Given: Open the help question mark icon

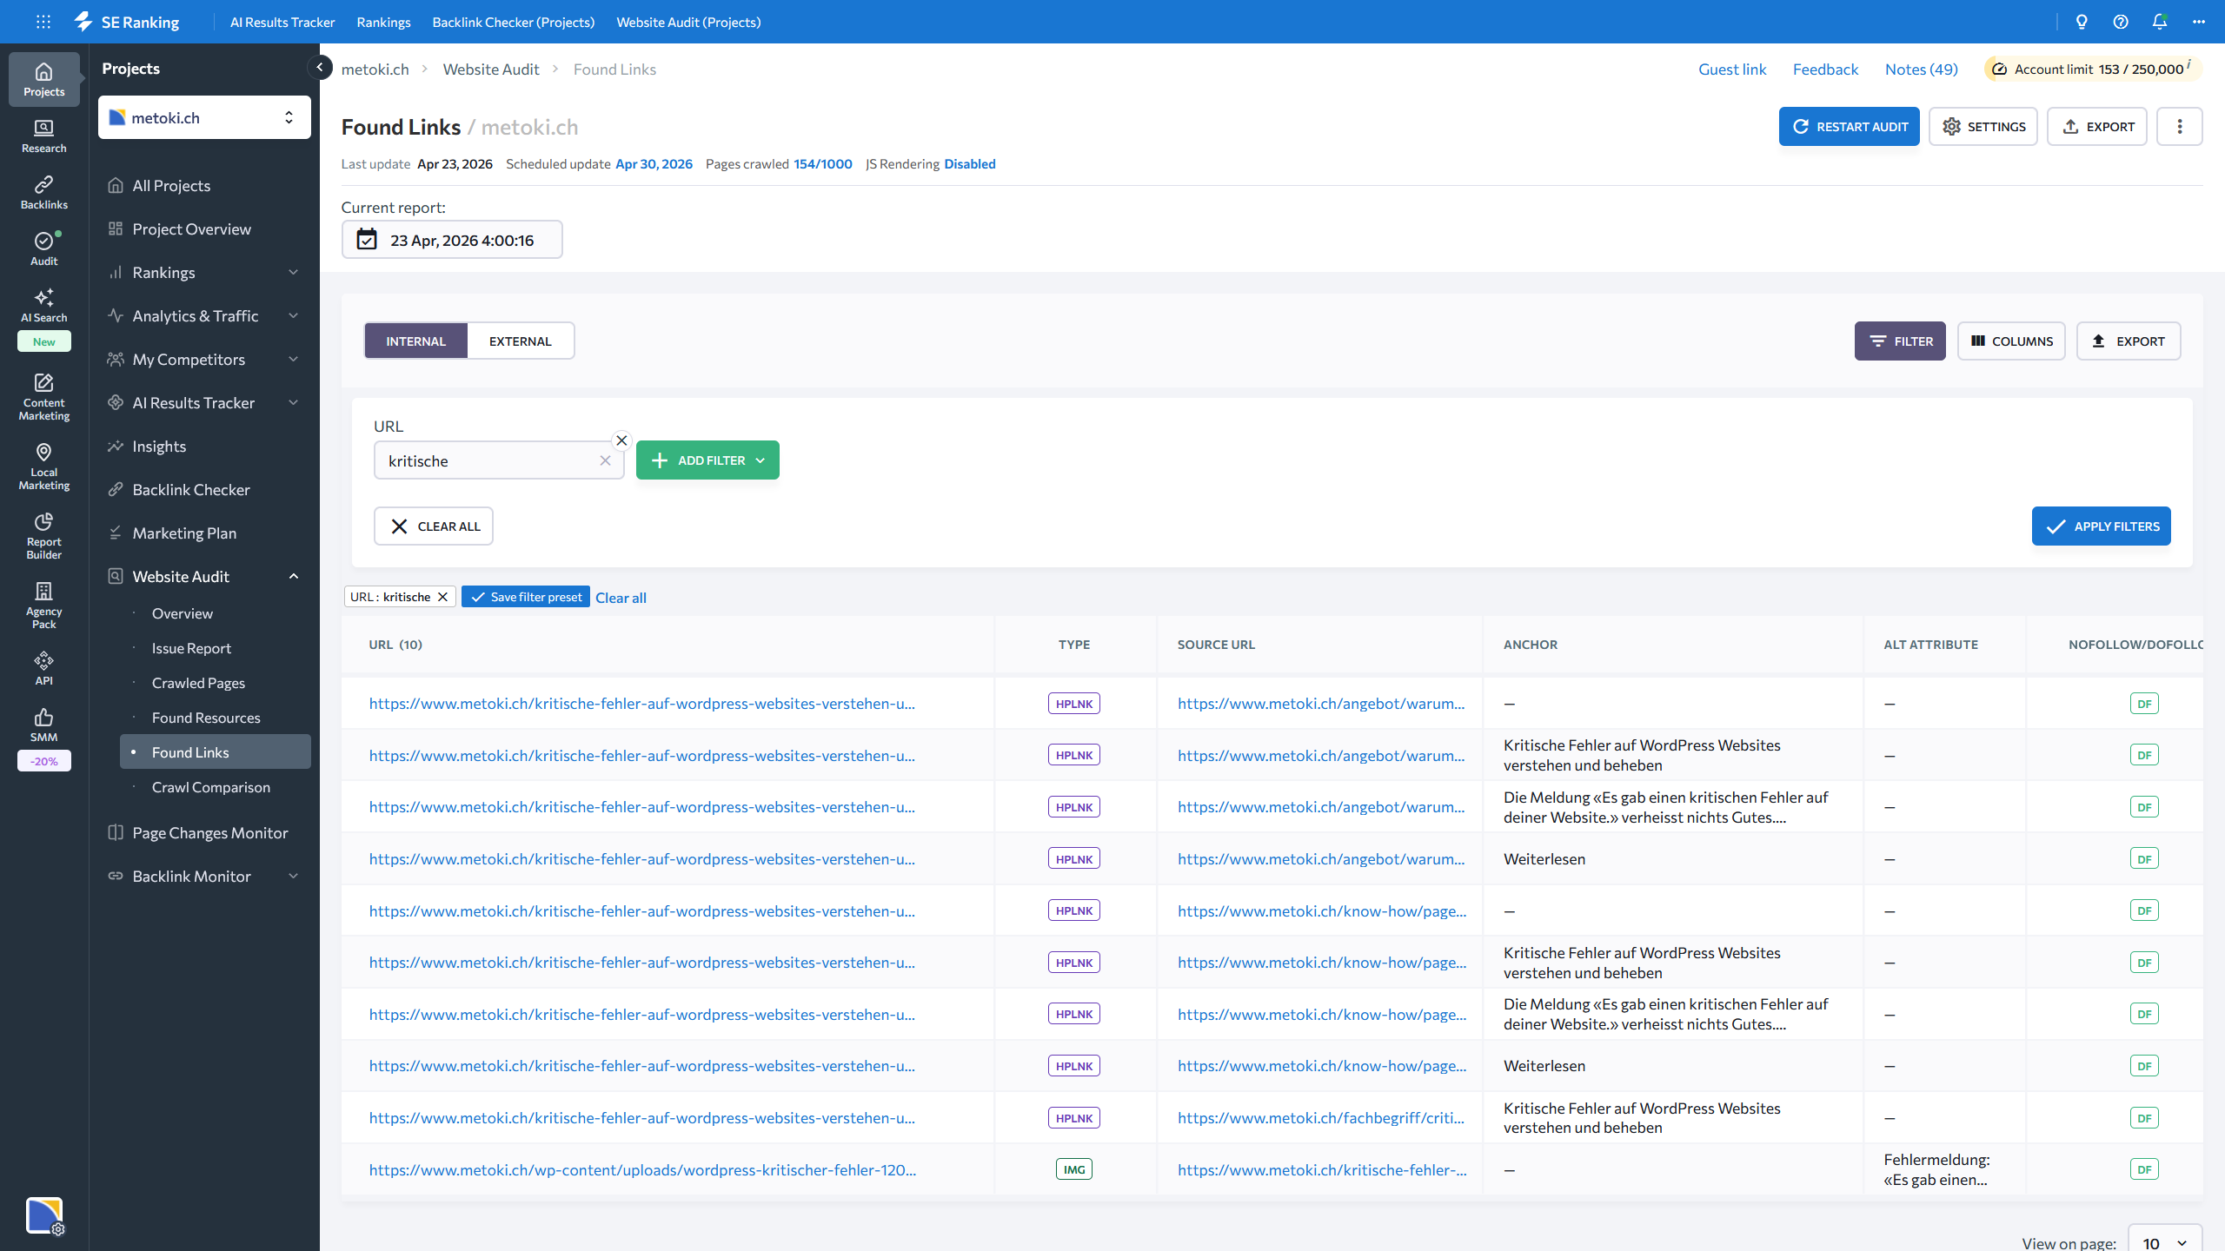Looking at the screenshot, I should point(2121,22).
